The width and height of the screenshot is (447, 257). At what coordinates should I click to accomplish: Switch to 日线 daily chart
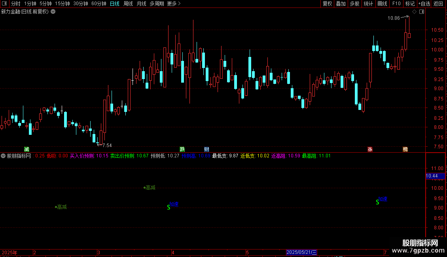click(x=115, y=4)
